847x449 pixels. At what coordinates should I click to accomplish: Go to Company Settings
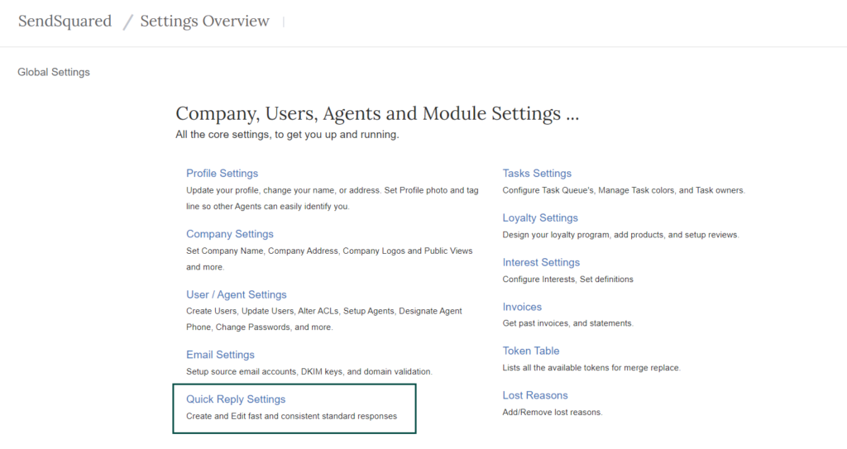click(x=229, y=234)
